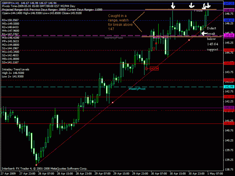Click the Pivots Time header line

[39, 6]
